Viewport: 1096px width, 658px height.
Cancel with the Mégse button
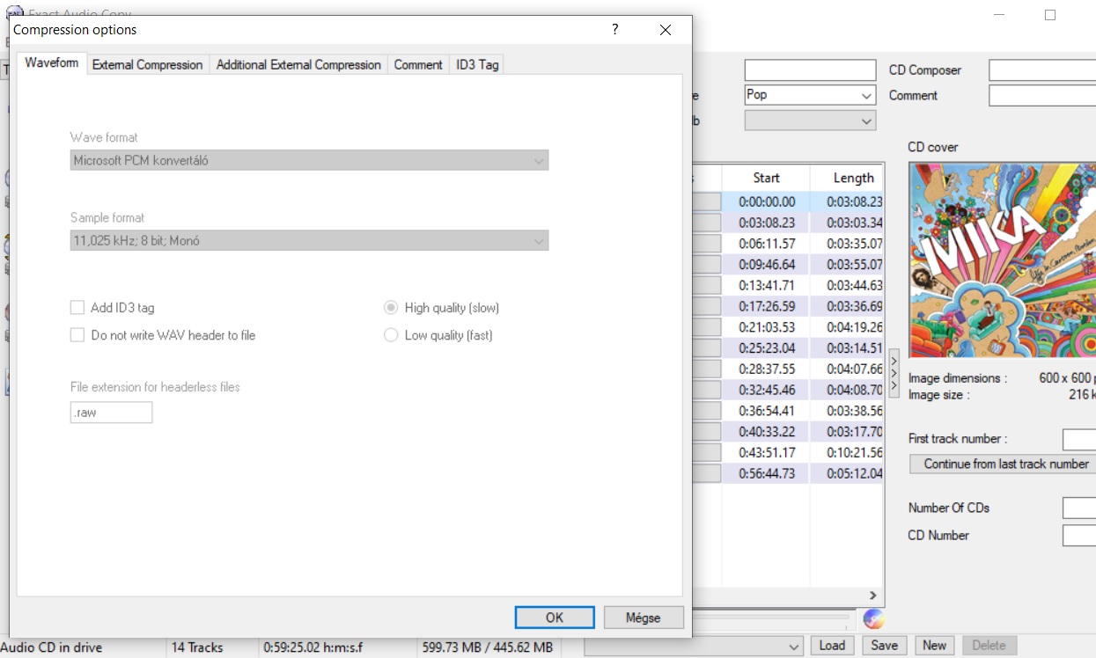[x=643, y=618]
